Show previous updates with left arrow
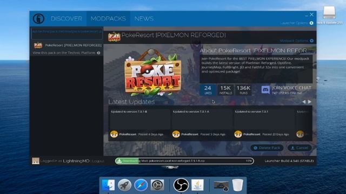This screenshot has width=346, height=194. tap(304, 102)
